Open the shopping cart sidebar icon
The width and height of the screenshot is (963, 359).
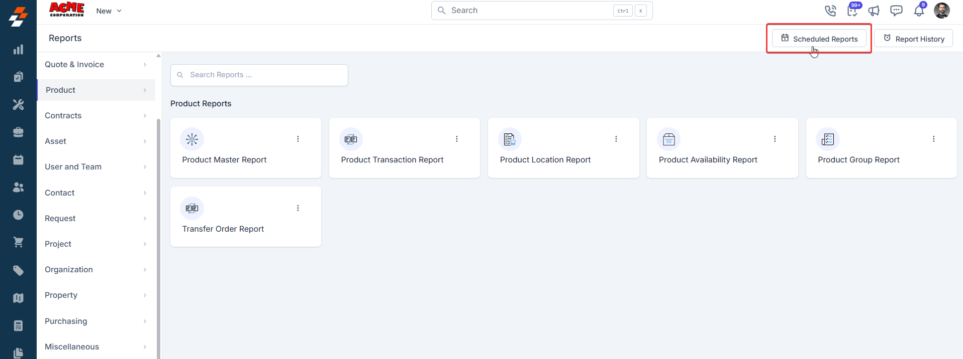coord(18,242)
